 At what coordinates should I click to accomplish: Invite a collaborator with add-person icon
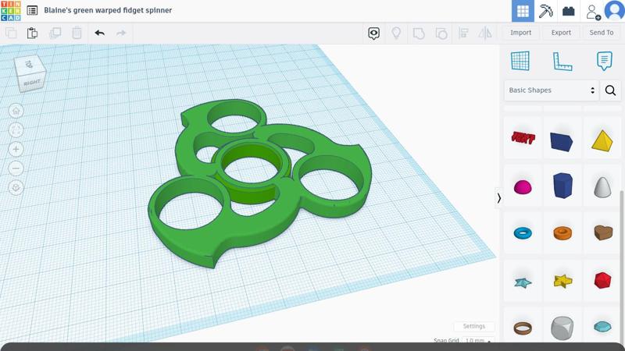click(593, 12)
